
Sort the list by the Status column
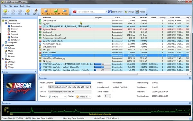coord(117,18)
